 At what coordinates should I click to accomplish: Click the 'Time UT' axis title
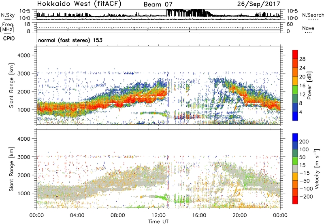[x=158, y=222]
